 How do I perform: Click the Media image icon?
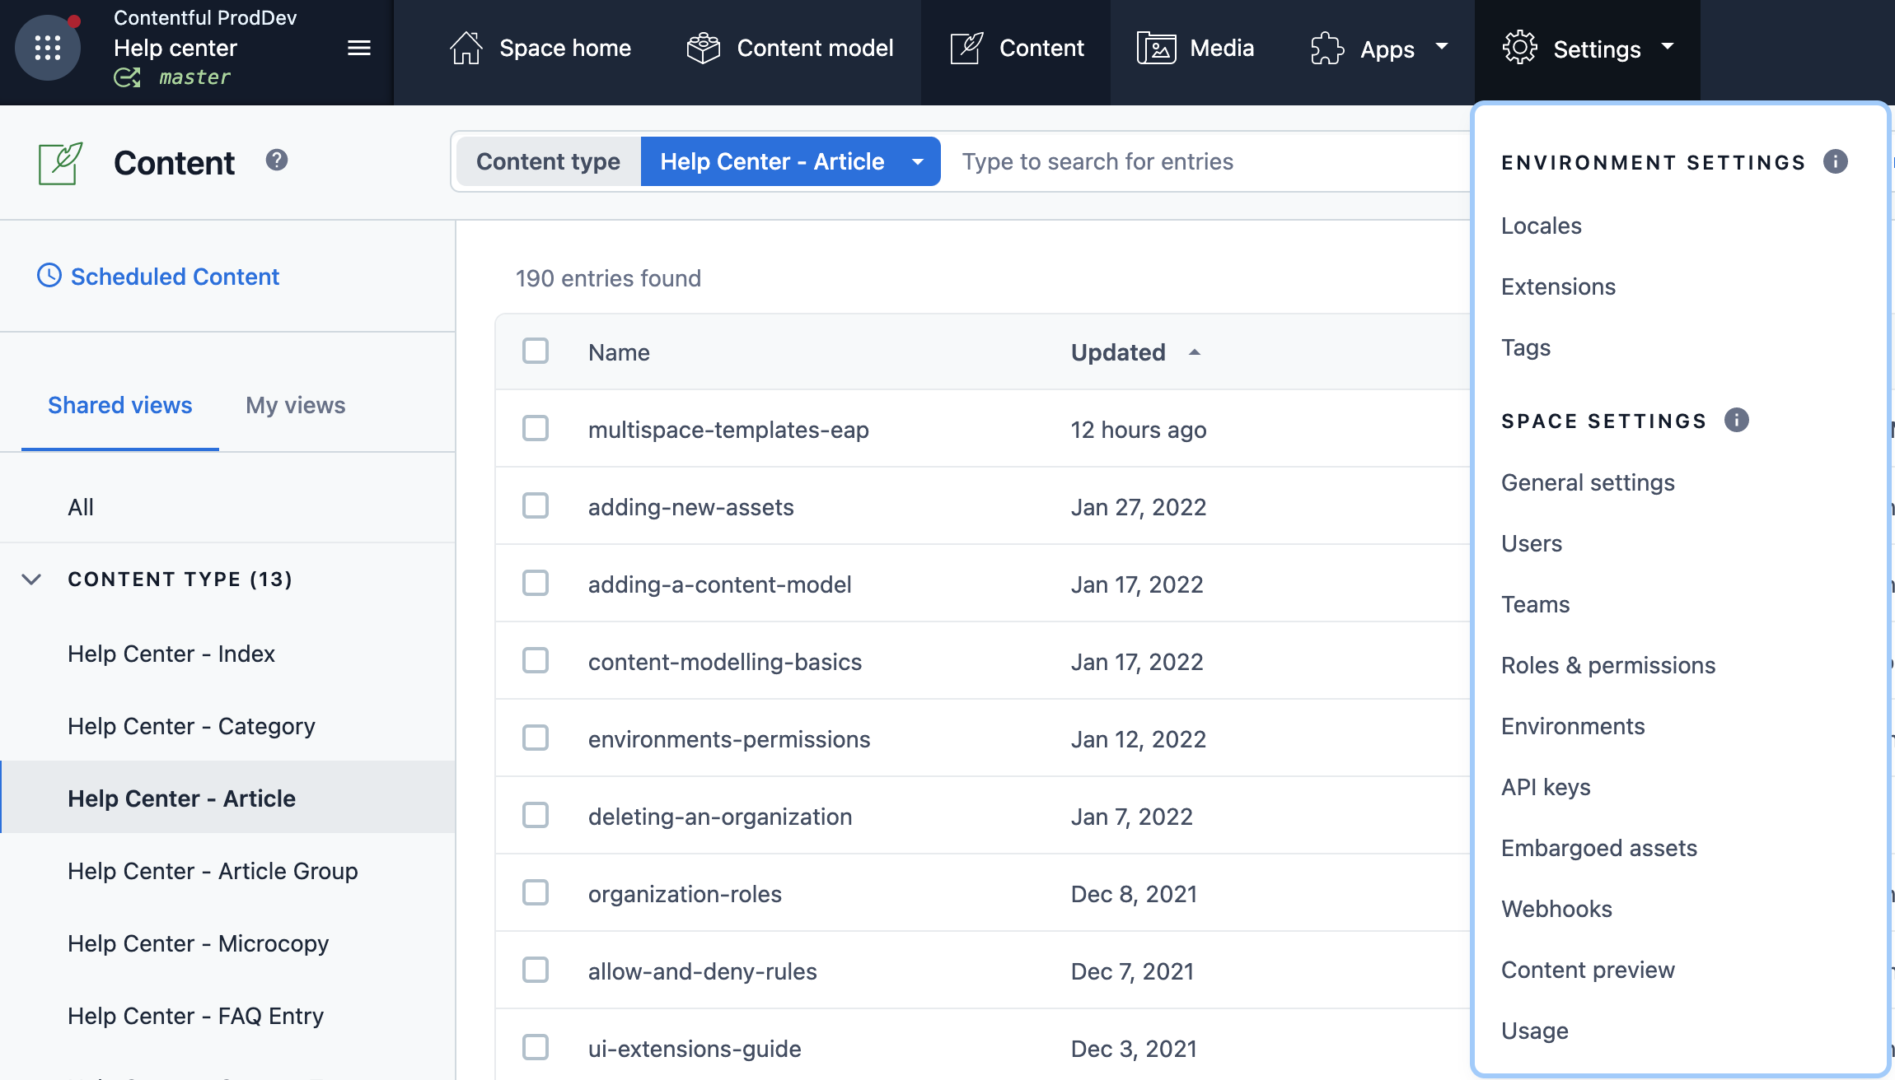coord(1157,48)
